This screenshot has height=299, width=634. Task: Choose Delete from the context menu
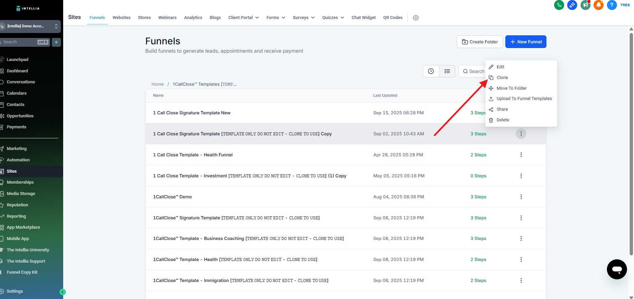pos(521,120)
